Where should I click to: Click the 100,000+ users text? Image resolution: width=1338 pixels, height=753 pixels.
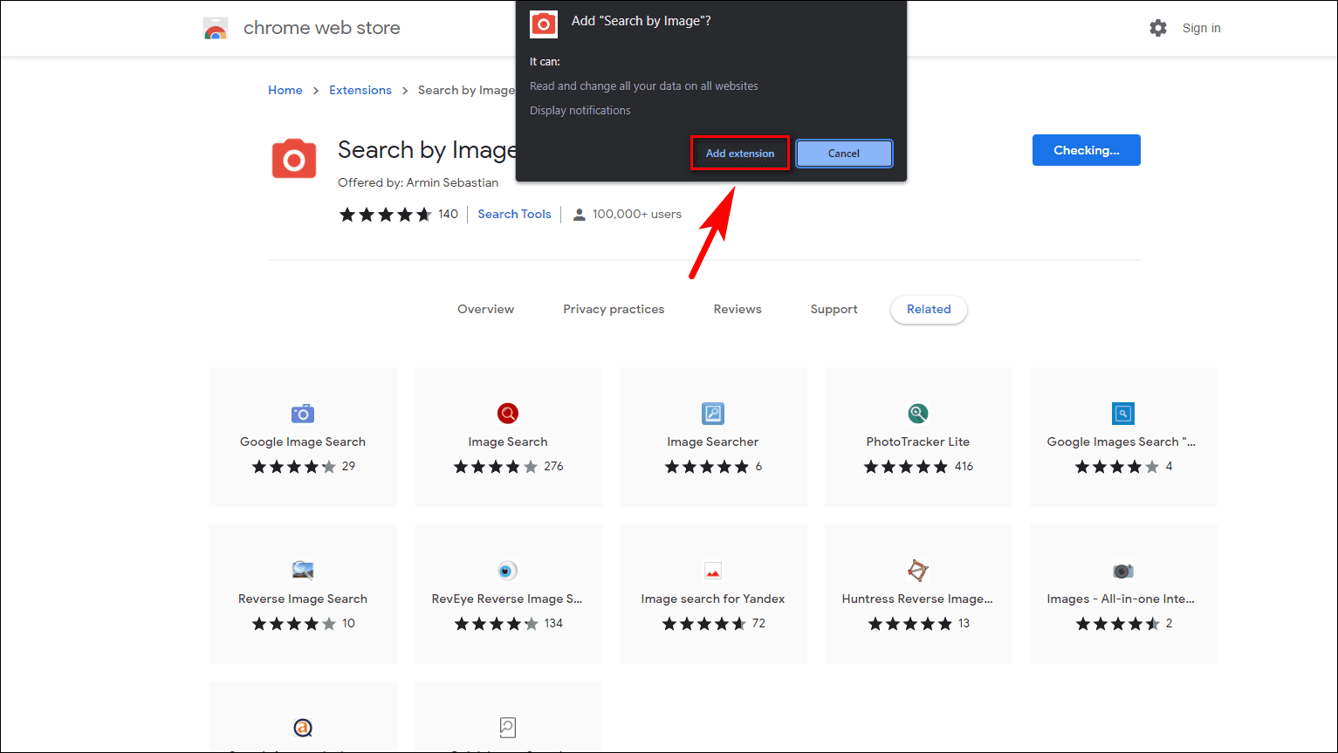click(637, 214)
